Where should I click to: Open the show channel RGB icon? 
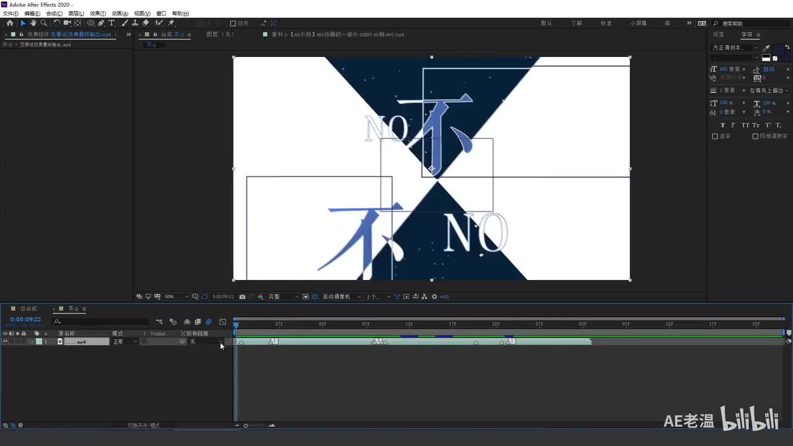click(260, 297)
